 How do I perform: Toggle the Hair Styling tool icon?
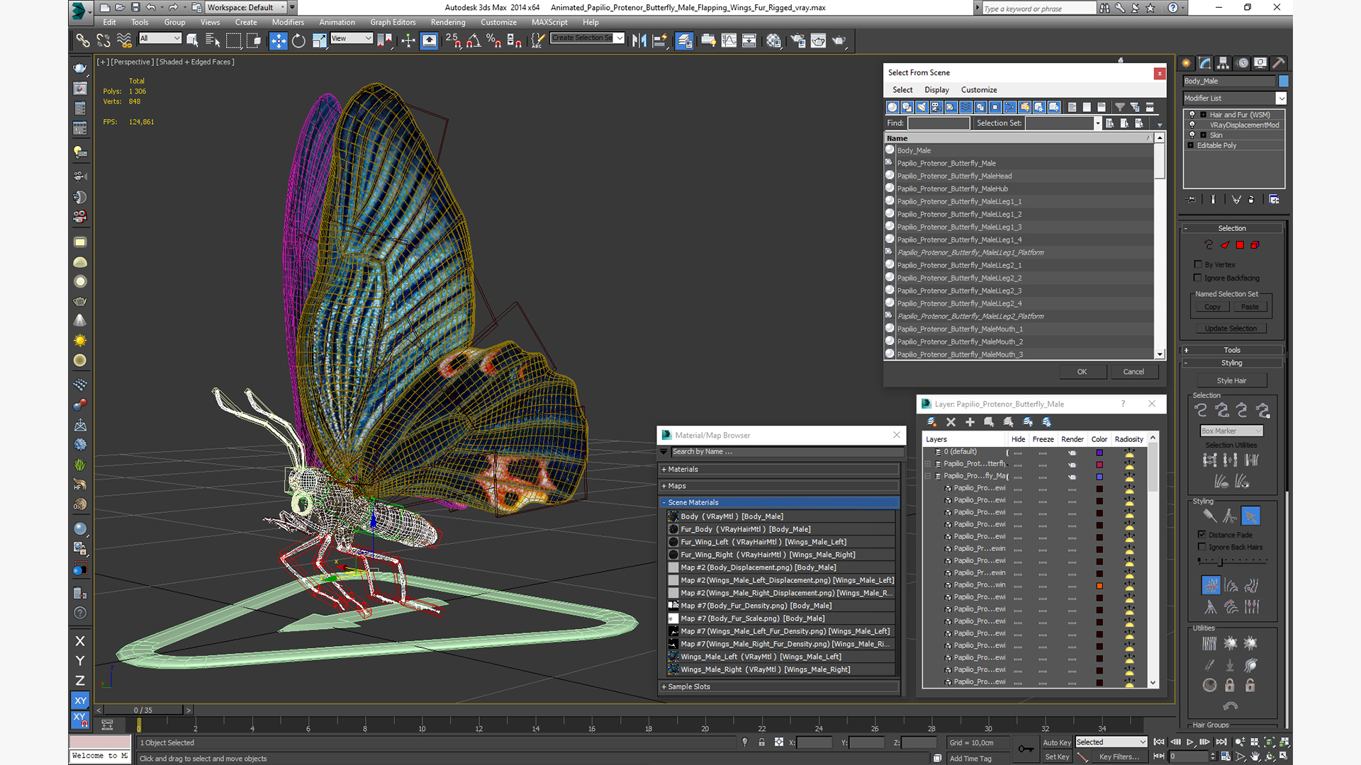[1209, 516]
